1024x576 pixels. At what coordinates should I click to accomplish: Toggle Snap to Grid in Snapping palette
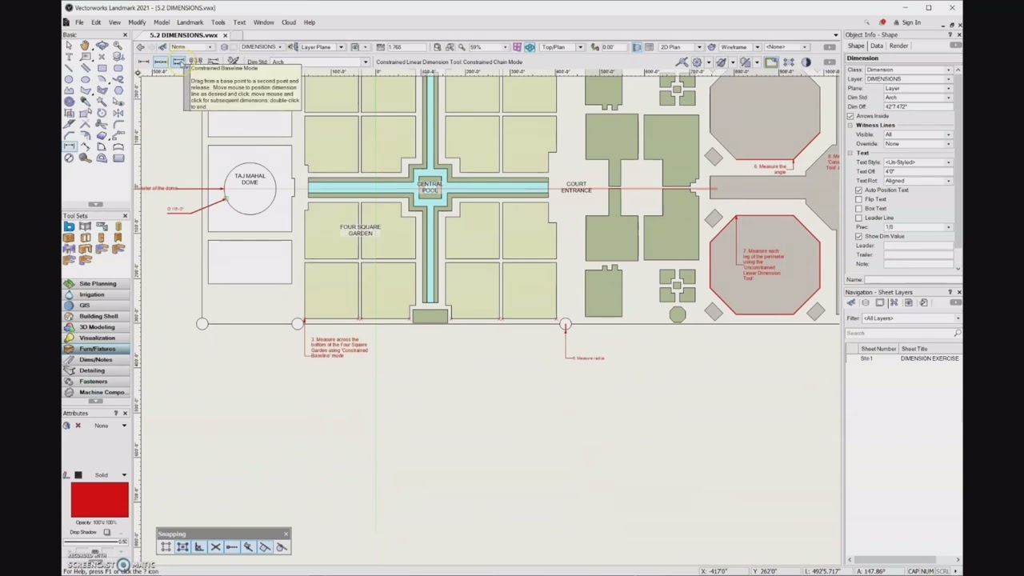pos(166,547)
